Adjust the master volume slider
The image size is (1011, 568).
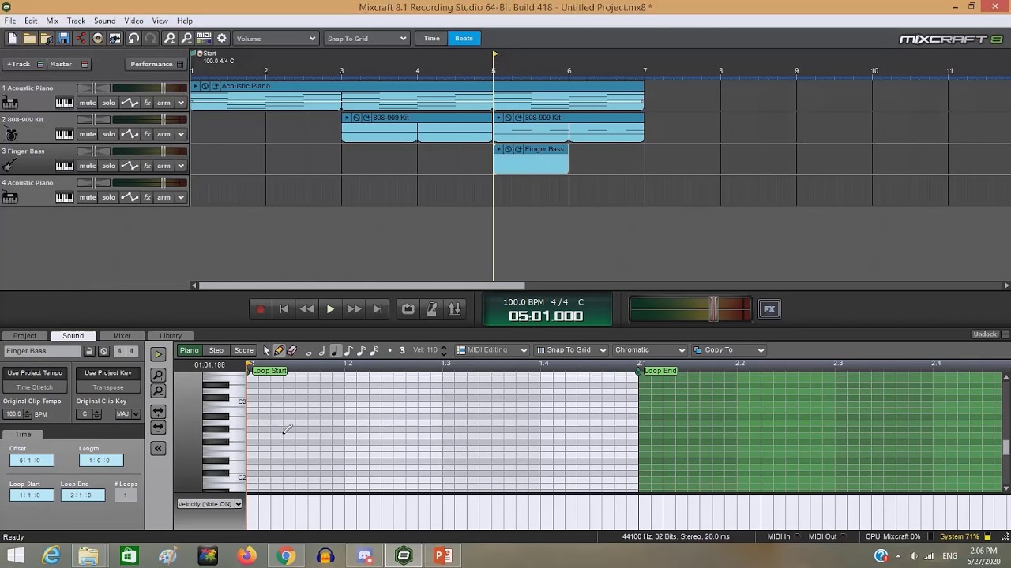713,309
